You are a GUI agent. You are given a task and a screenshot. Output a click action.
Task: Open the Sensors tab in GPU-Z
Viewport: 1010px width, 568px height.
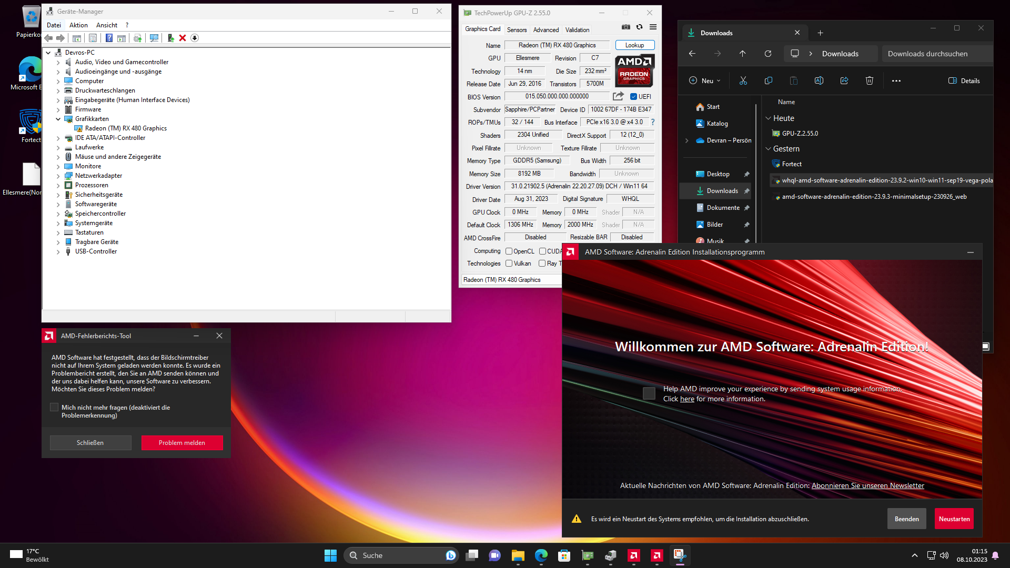[517, 30]
